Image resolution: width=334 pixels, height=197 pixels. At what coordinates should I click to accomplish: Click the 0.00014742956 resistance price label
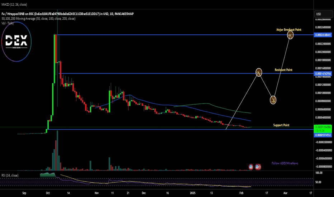point(323,74)
